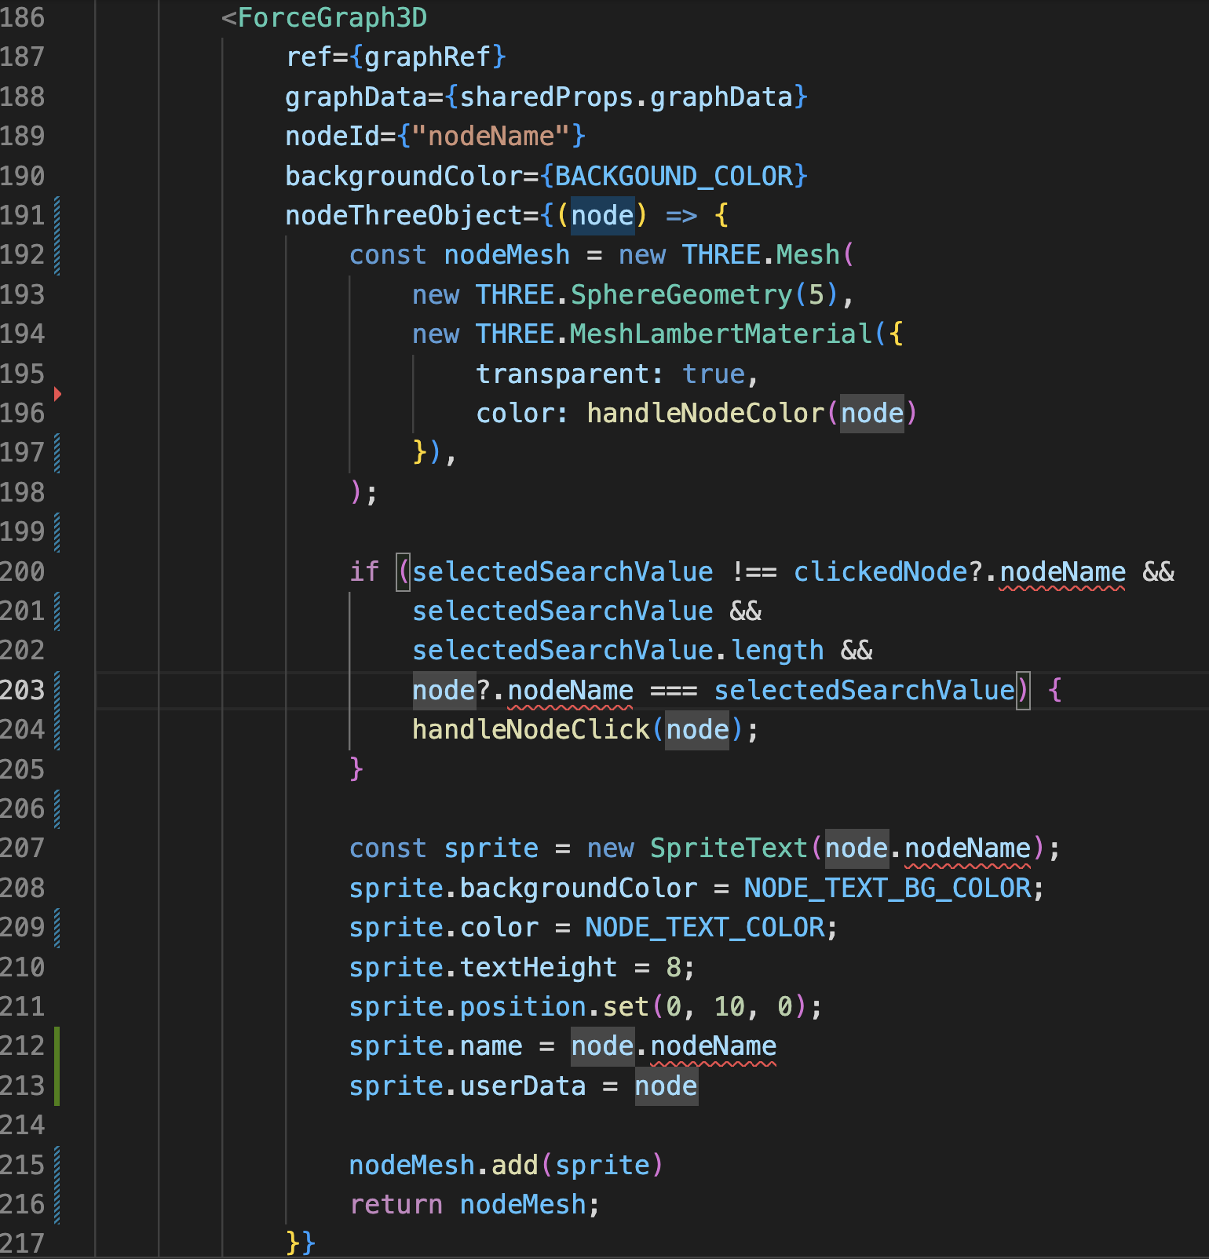Click textHeight on line 210
Viewport: 1209px width, 1259px height.
coord(539,967)
